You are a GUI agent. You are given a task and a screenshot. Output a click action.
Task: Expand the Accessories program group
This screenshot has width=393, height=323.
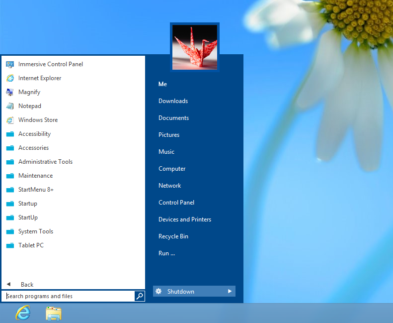(34, 148)
